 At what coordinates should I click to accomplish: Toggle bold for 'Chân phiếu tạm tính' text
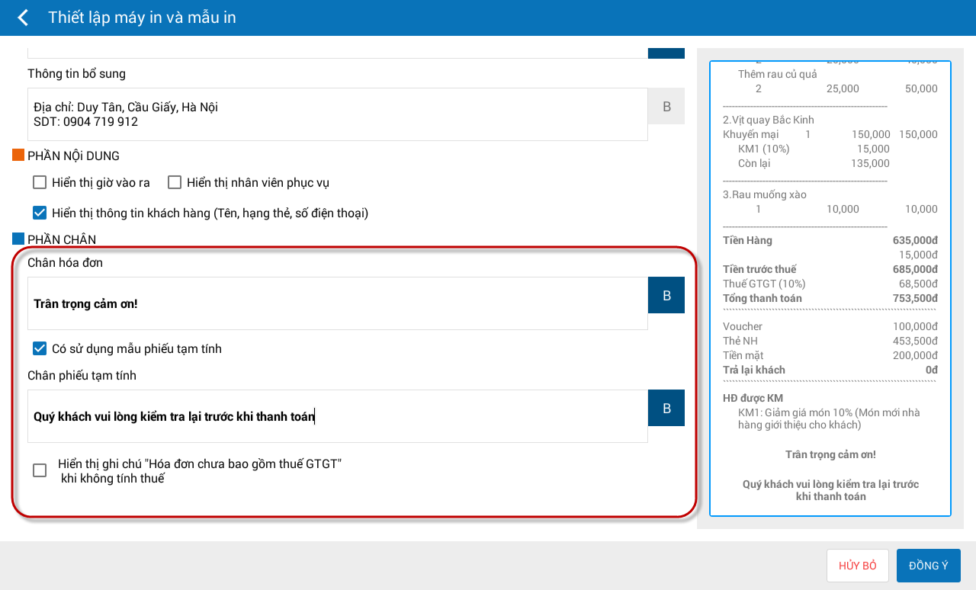(x=666, y=409)
